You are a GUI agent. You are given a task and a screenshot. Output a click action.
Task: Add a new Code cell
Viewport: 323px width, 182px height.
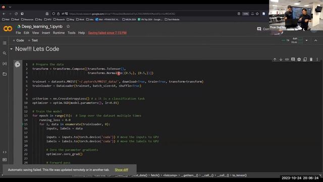pos(19,40)
